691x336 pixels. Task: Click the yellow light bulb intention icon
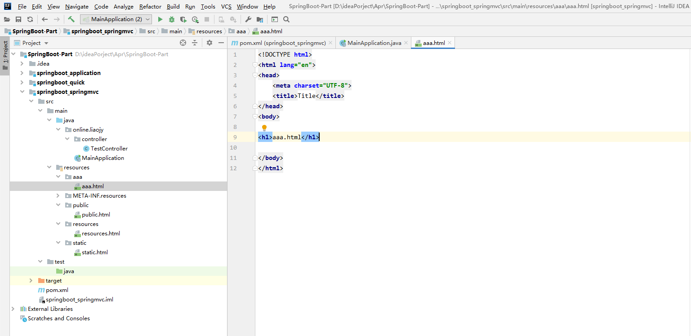tap(264, 128)
